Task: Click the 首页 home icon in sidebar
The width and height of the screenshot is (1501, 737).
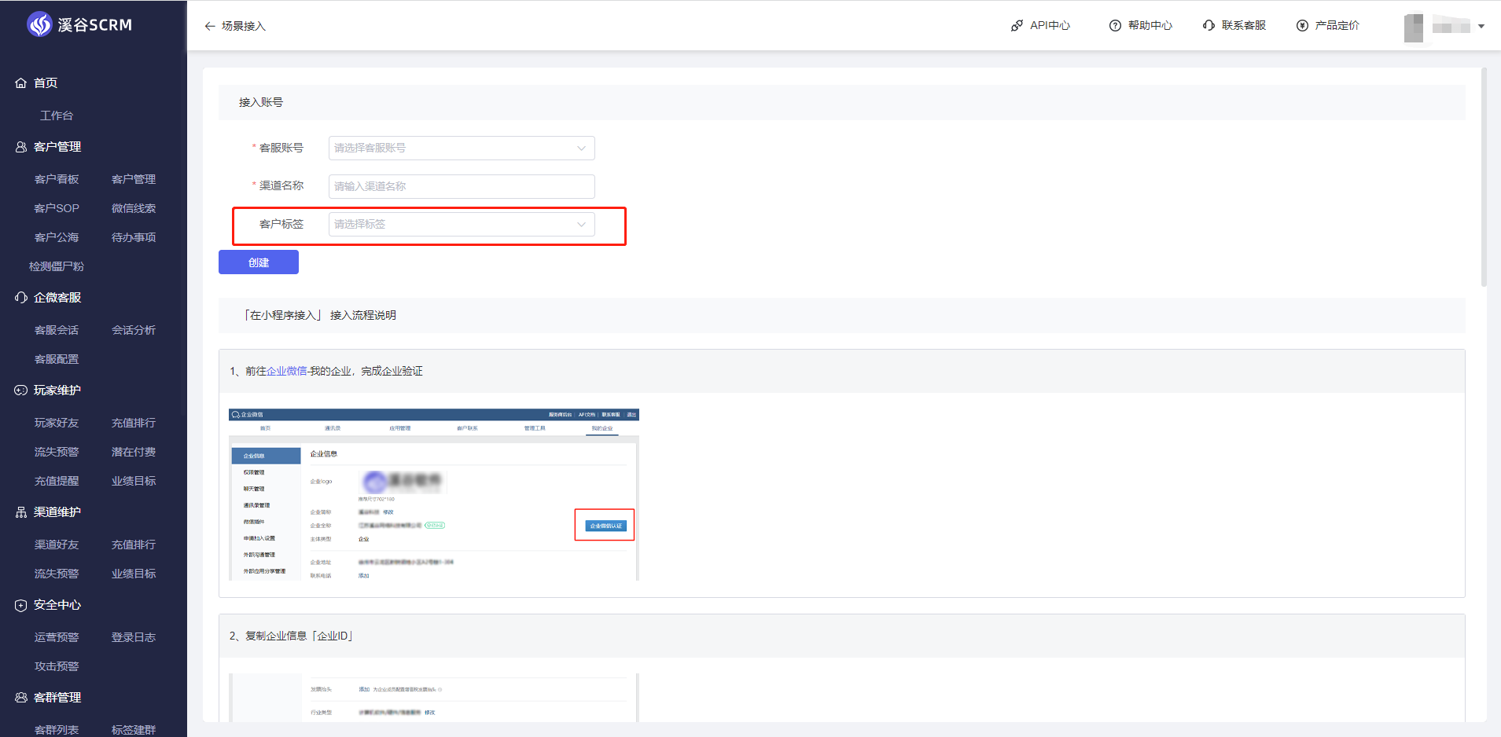Action: coord(21,83)
